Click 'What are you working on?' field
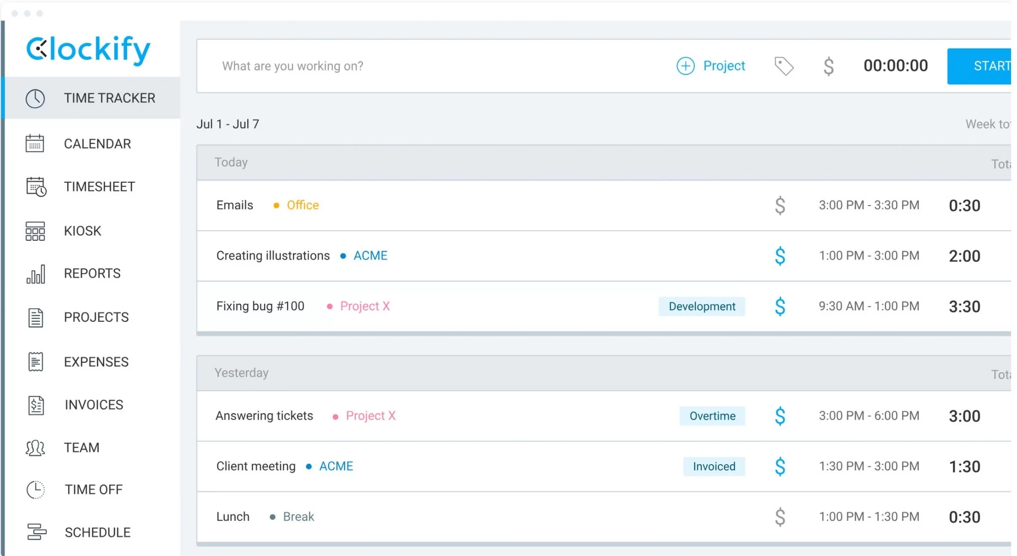 click(x=292, y=66)
